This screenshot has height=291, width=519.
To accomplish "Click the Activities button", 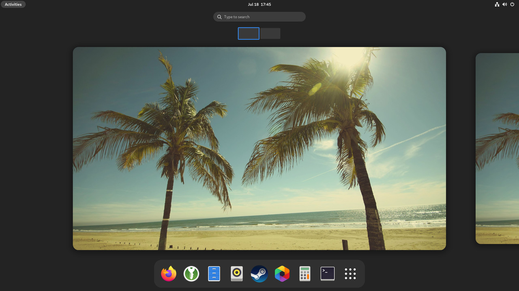I will [13, 4].
